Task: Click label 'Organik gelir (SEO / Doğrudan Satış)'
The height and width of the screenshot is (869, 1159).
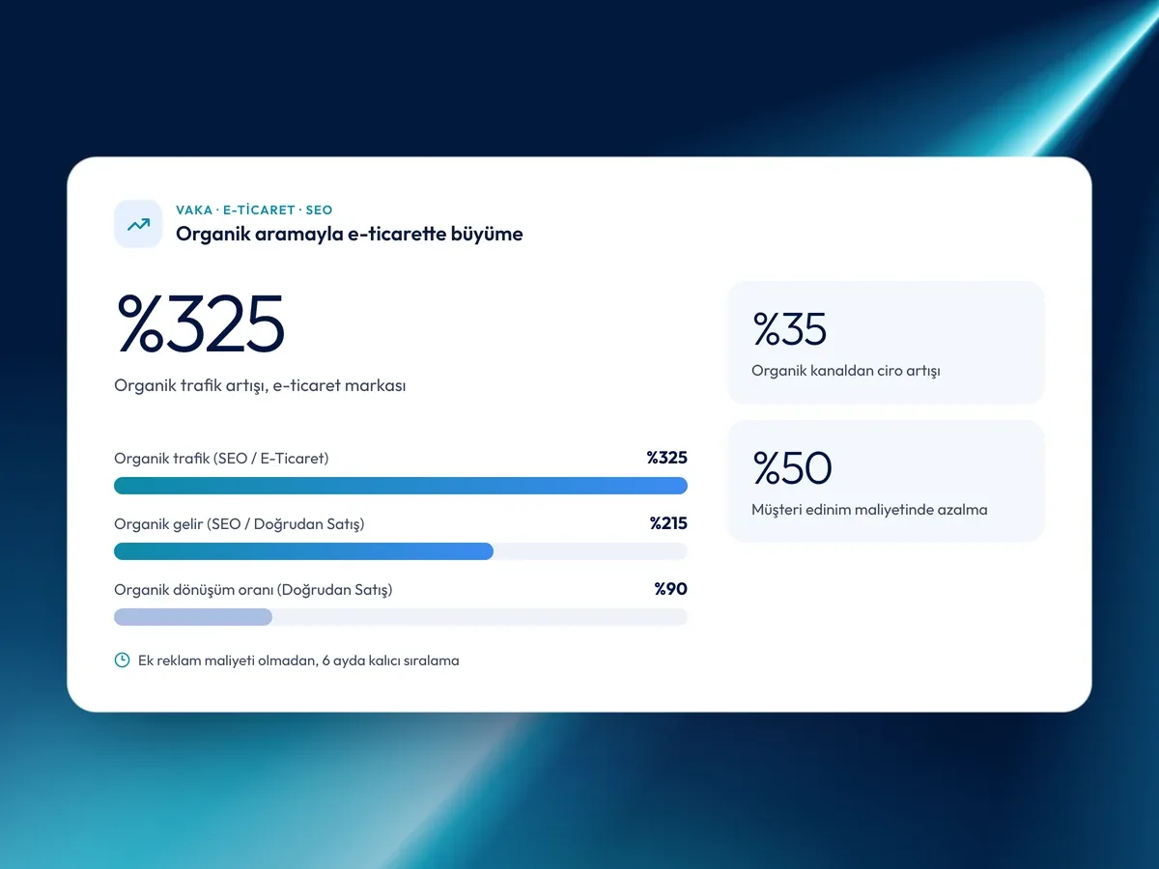Action: click(x=240, y=524)
